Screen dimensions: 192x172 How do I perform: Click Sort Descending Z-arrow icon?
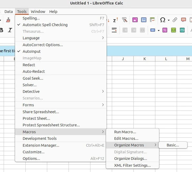click(116, 20)
